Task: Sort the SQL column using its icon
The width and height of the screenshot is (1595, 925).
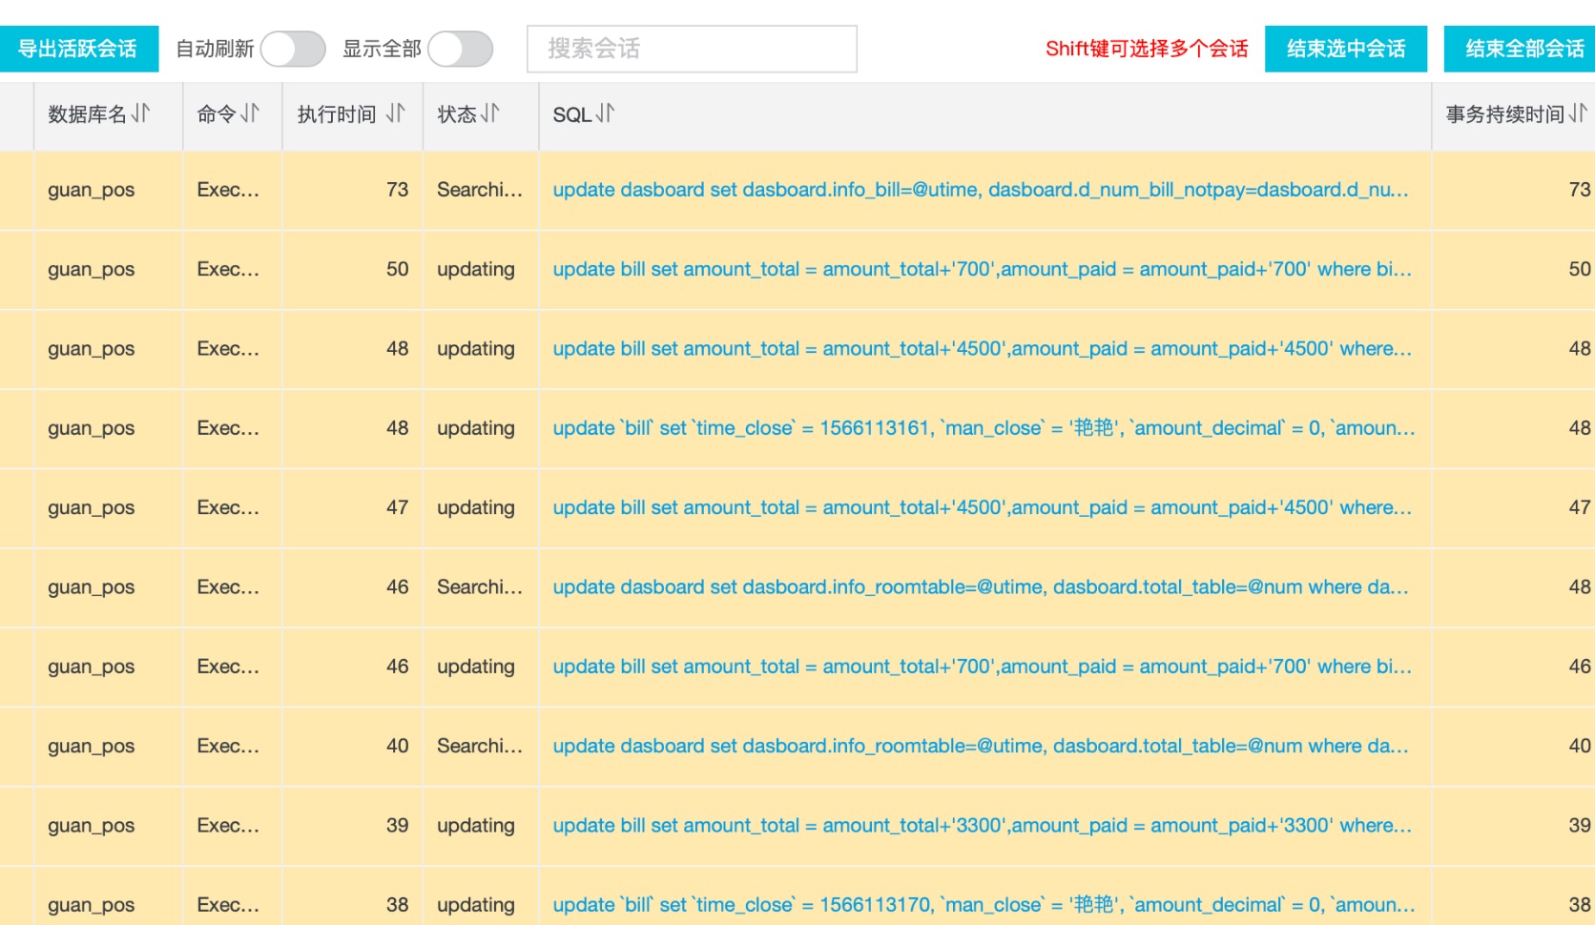Action: click(606, 113)
